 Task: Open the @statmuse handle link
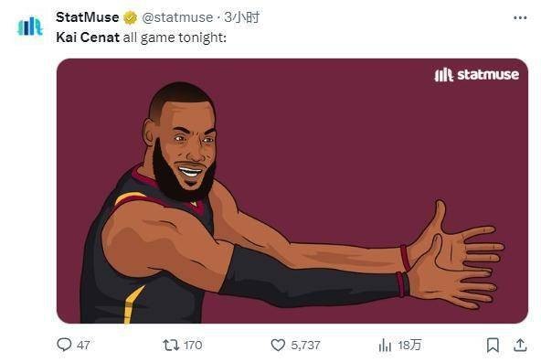point(177,17)
